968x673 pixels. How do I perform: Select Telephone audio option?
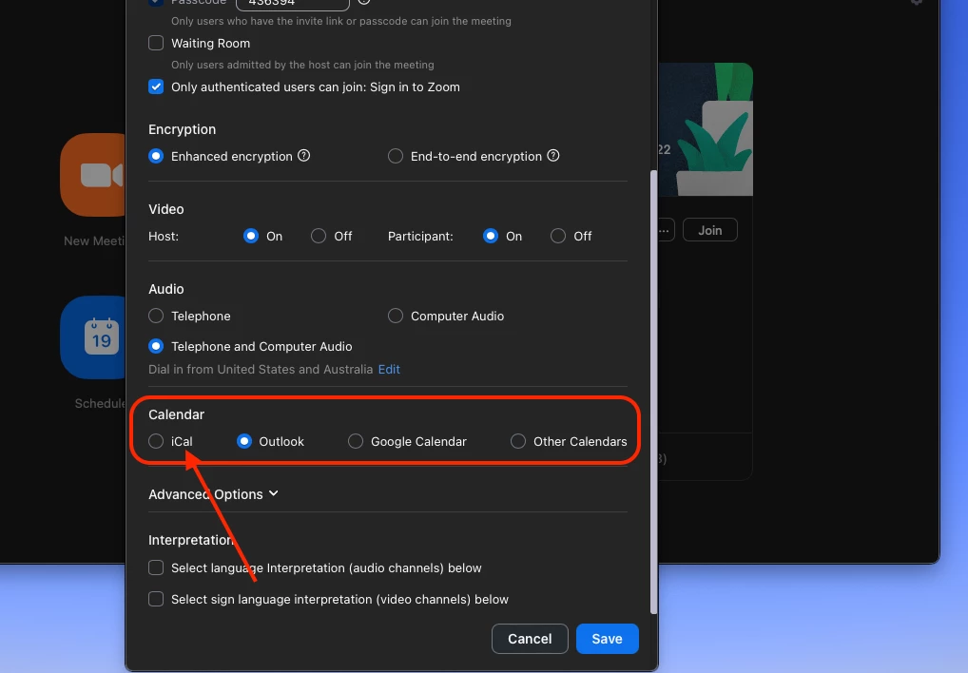[x=156, y=316]
